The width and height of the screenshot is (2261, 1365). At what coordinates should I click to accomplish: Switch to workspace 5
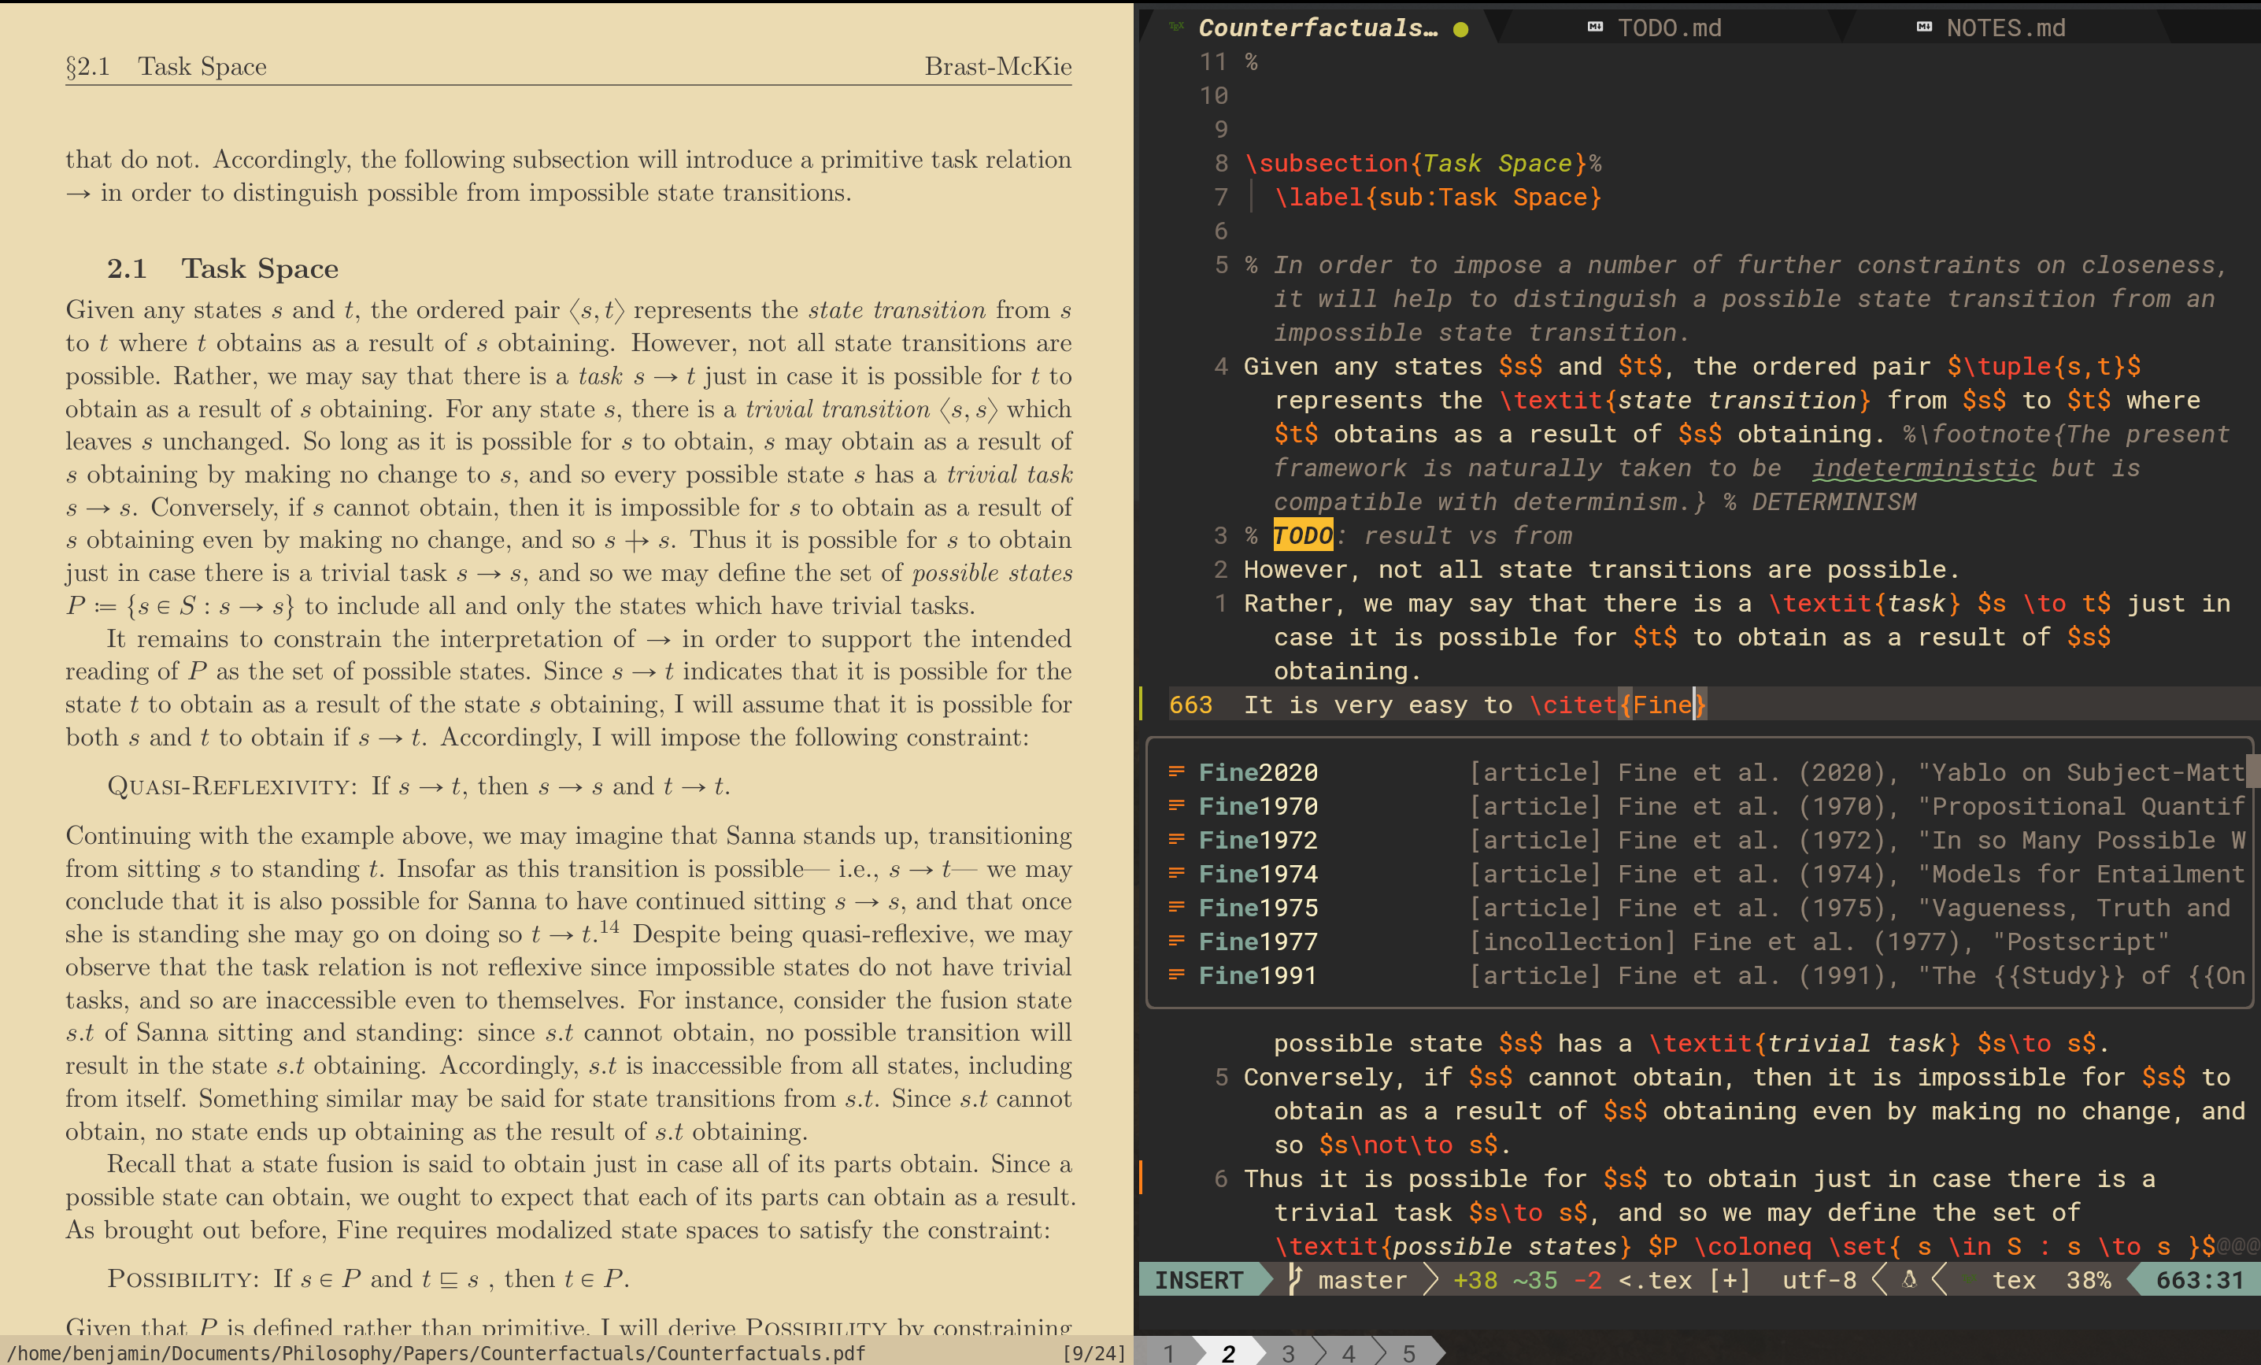(1408, 1353)
